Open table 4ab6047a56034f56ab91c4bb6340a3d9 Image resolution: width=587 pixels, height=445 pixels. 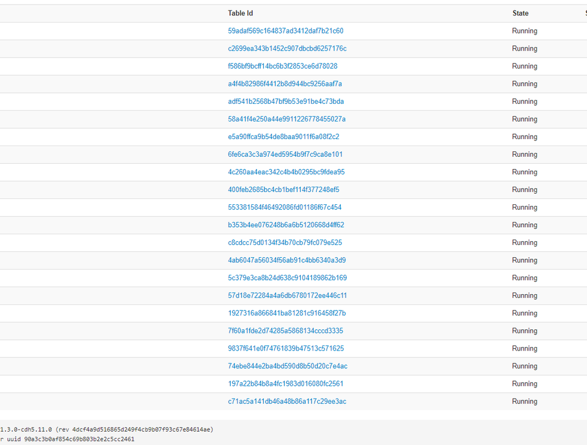285,259
